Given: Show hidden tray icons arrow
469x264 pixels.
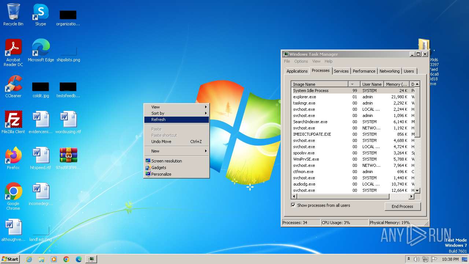Looking at the screenshot, I should click(x=409, y=259).
